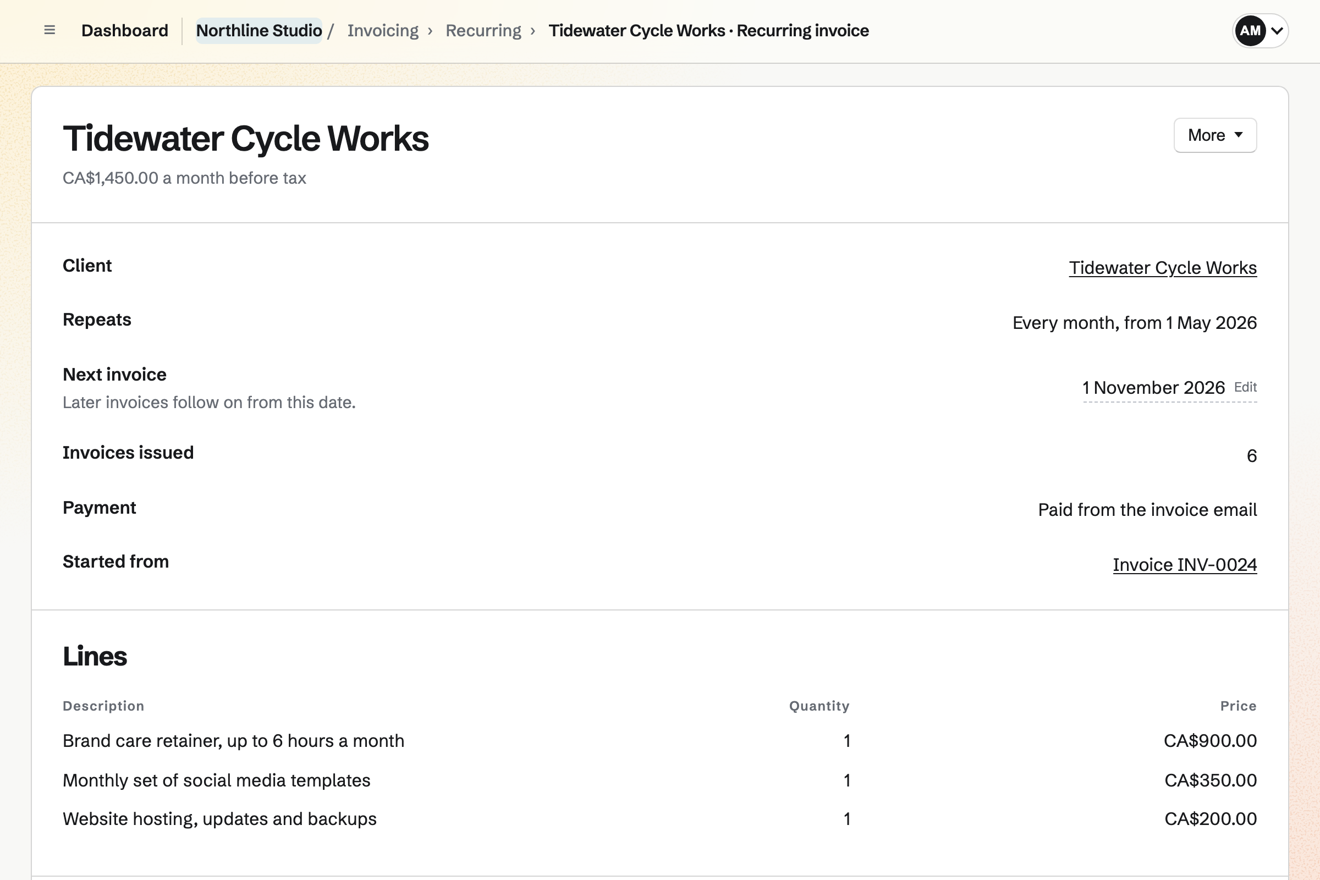The height and width of the screenshot is (880, 1320).
Task: Click 'Paid from the invoice email' value
Action: (1147, 510)
